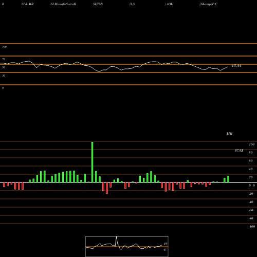
Task: Click the last green bar at histogram's right end
Action: (228, 179)
